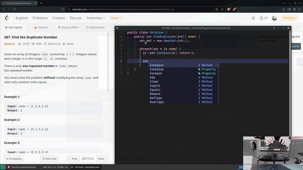
Task: Open the Contest nav item
Action: click(59, 18)
